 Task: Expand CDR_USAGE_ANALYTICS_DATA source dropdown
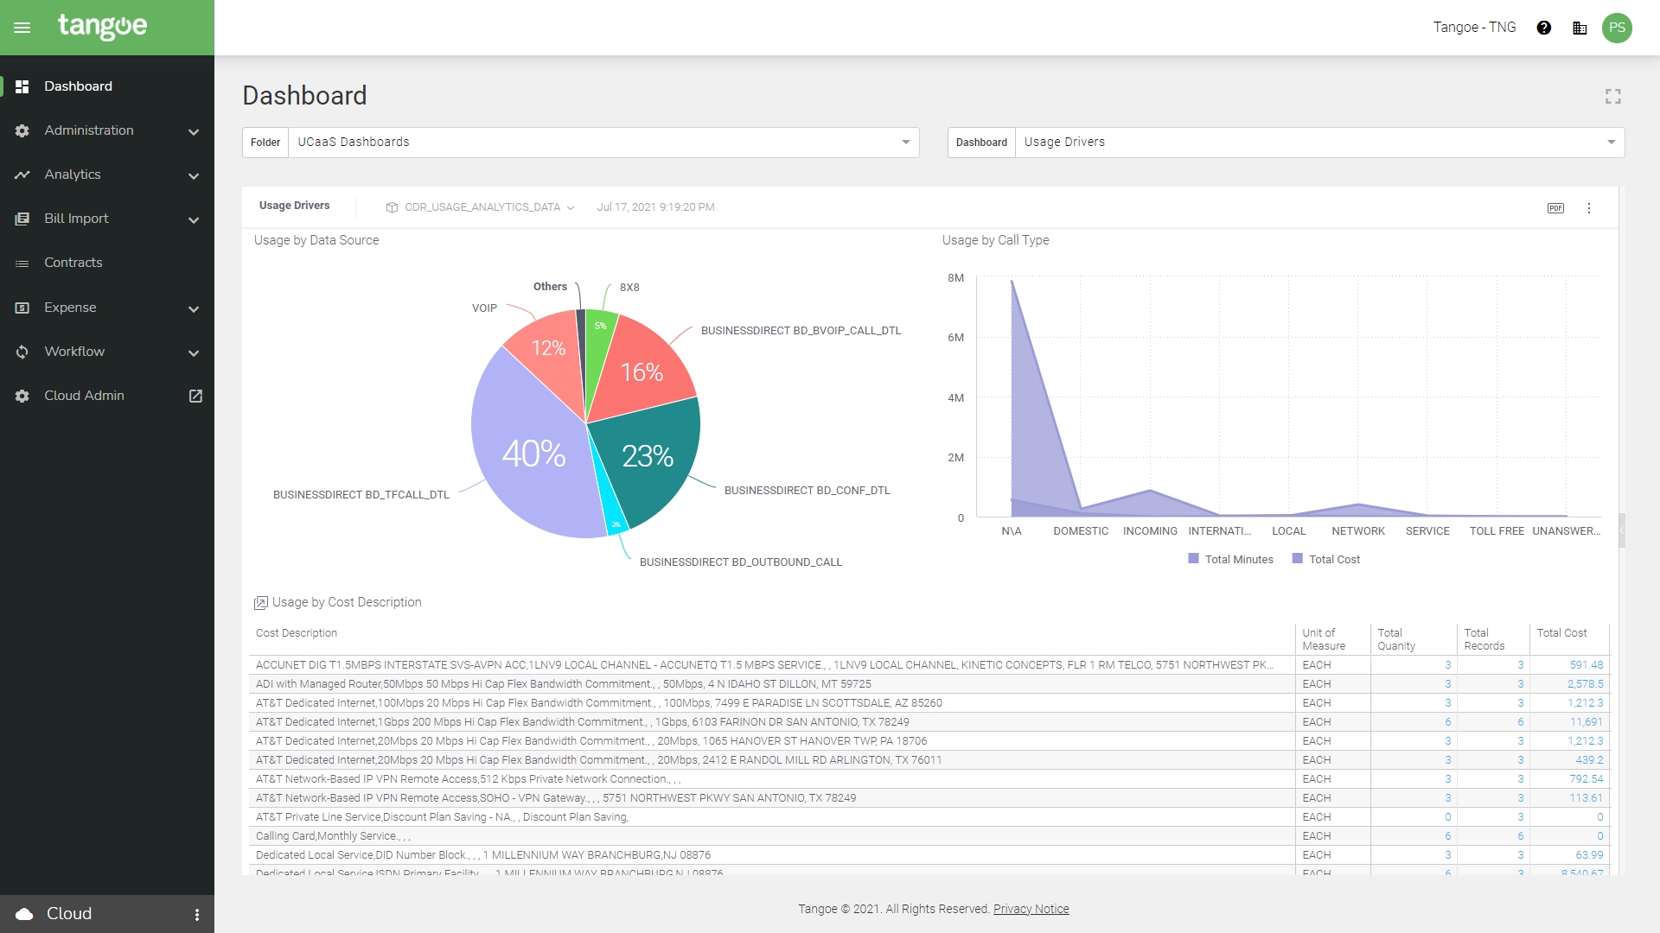[x=481, y=207]
